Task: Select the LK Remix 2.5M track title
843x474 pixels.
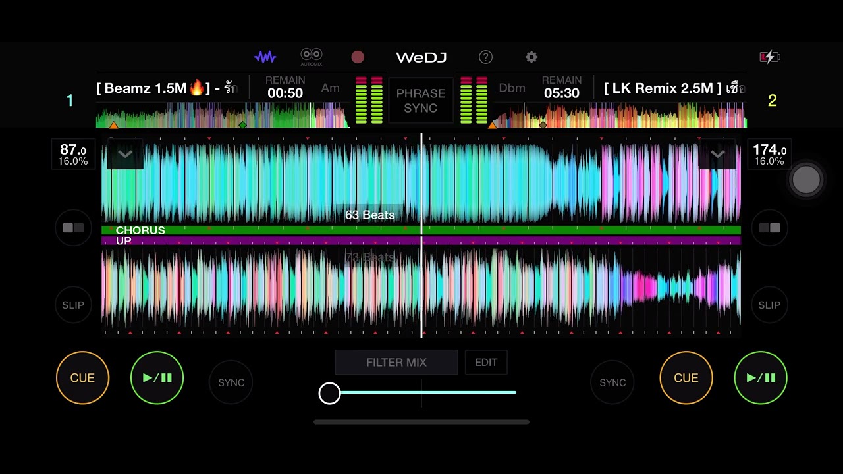Action: click(x=674, y=88)
